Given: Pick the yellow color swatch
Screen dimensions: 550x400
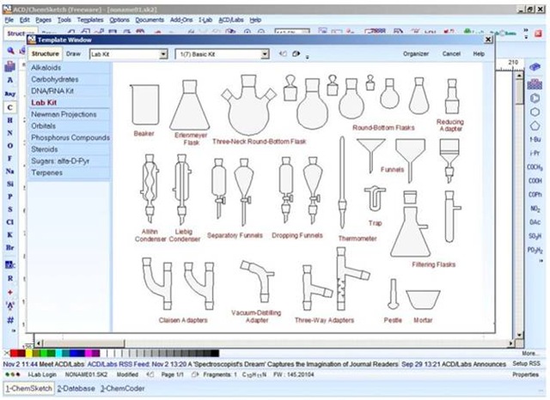Looking at the screenshot, I should point(28,353).
